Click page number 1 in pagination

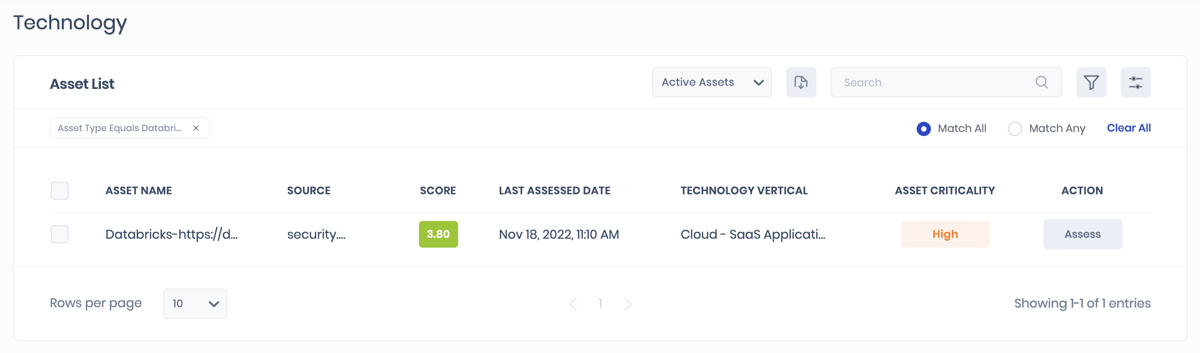600,304
